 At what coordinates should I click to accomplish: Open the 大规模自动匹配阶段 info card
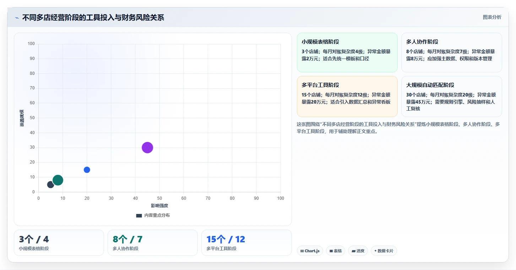[x=451, y=96]
